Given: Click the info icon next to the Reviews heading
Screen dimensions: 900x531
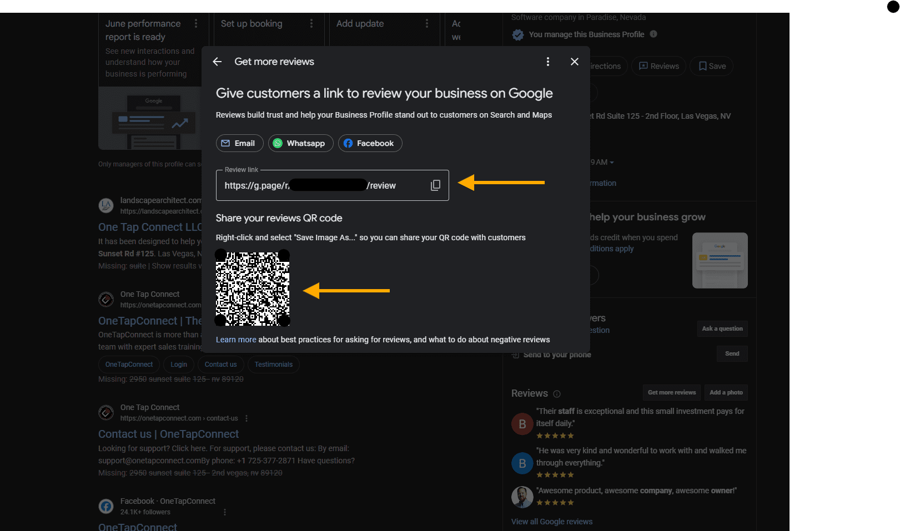Looking at the screenshot, I should click(557, 394).
